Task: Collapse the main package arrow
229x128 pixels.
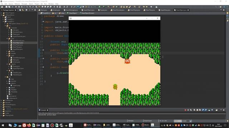Action: click(x=7, y=55)
